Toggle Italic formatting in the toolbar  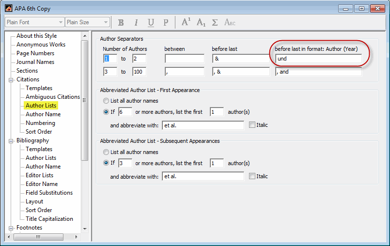(x=136, y=23)
